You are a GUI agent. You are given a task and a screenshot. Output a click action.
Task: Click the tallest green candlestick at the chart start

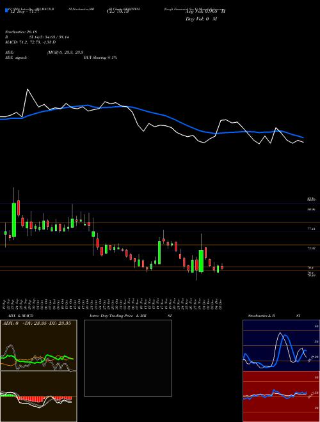coord(13,220)
